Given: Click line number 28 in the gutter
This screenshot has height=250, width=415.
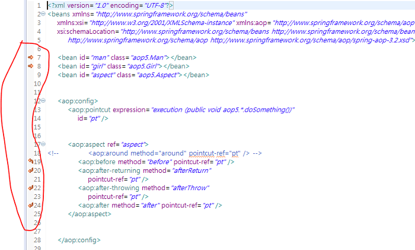Looking at the screenshot, I should [x=37, y=240].
